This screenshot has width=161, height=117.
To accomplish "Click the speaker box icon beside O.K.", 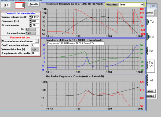I will click(20, 5).
